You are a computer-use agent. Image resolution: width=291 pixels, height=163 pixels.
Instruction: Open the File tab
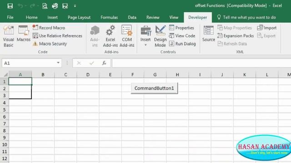10,17
